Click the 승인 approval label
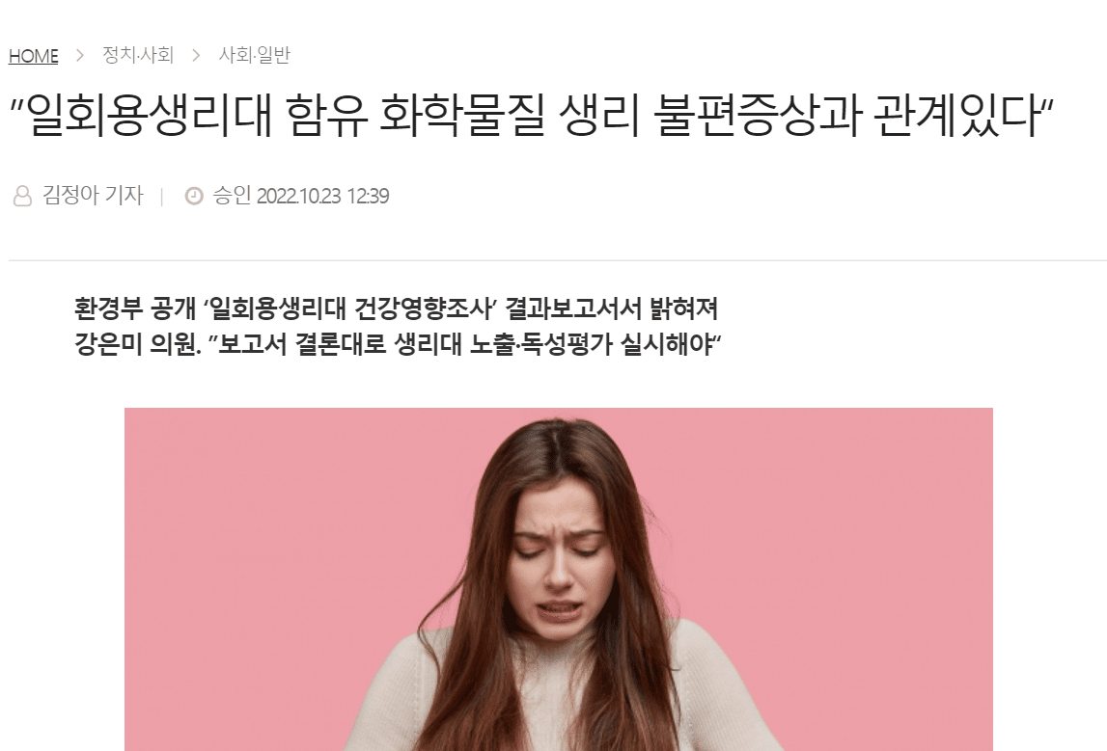Screen dimensions: 1107x751 pos(233,196)
